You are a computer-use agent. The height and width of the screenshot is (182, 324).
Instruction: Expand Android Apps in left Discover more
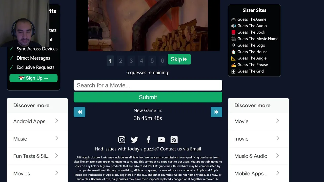coord(37,121)
